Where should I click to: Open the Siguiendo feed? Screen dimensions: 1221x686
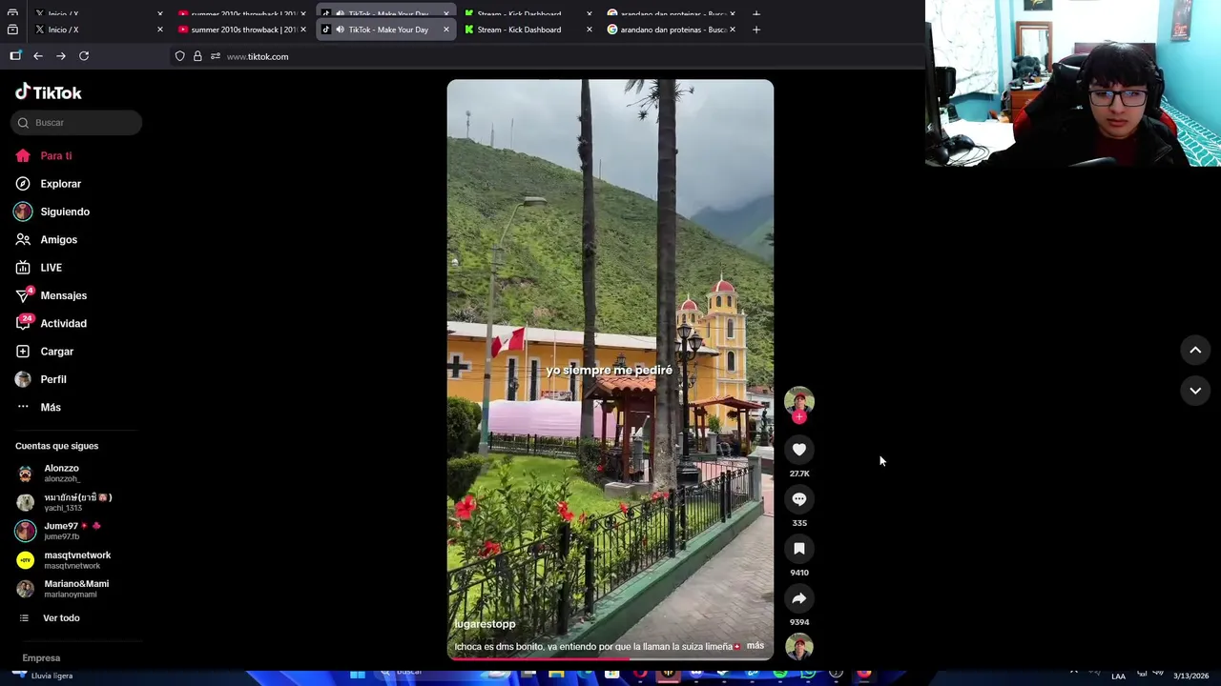click(52, 212)
